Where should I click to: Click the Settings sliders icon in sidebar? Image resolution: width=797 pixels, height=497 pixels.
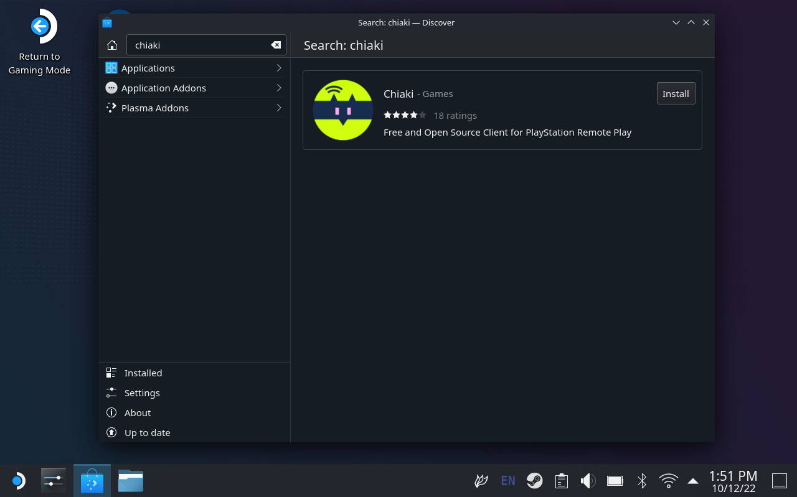[x=111, y=392]
